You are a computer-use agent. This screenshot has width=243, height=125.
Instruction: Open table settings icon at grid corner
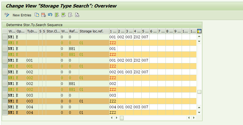tap(199, 31)
